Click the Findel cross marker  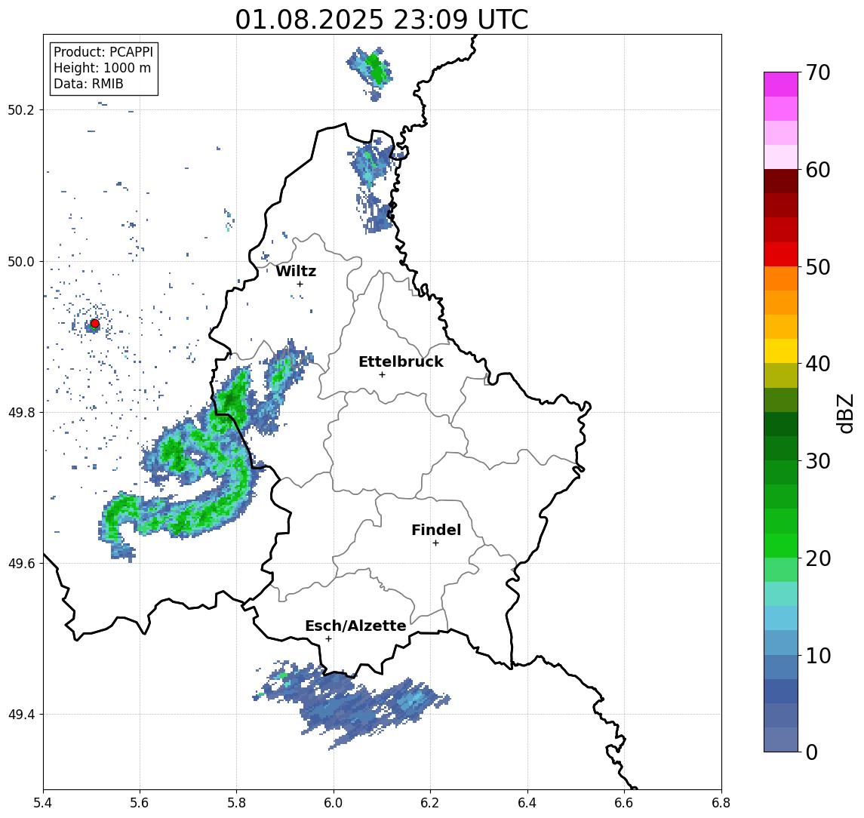point(435,543)
